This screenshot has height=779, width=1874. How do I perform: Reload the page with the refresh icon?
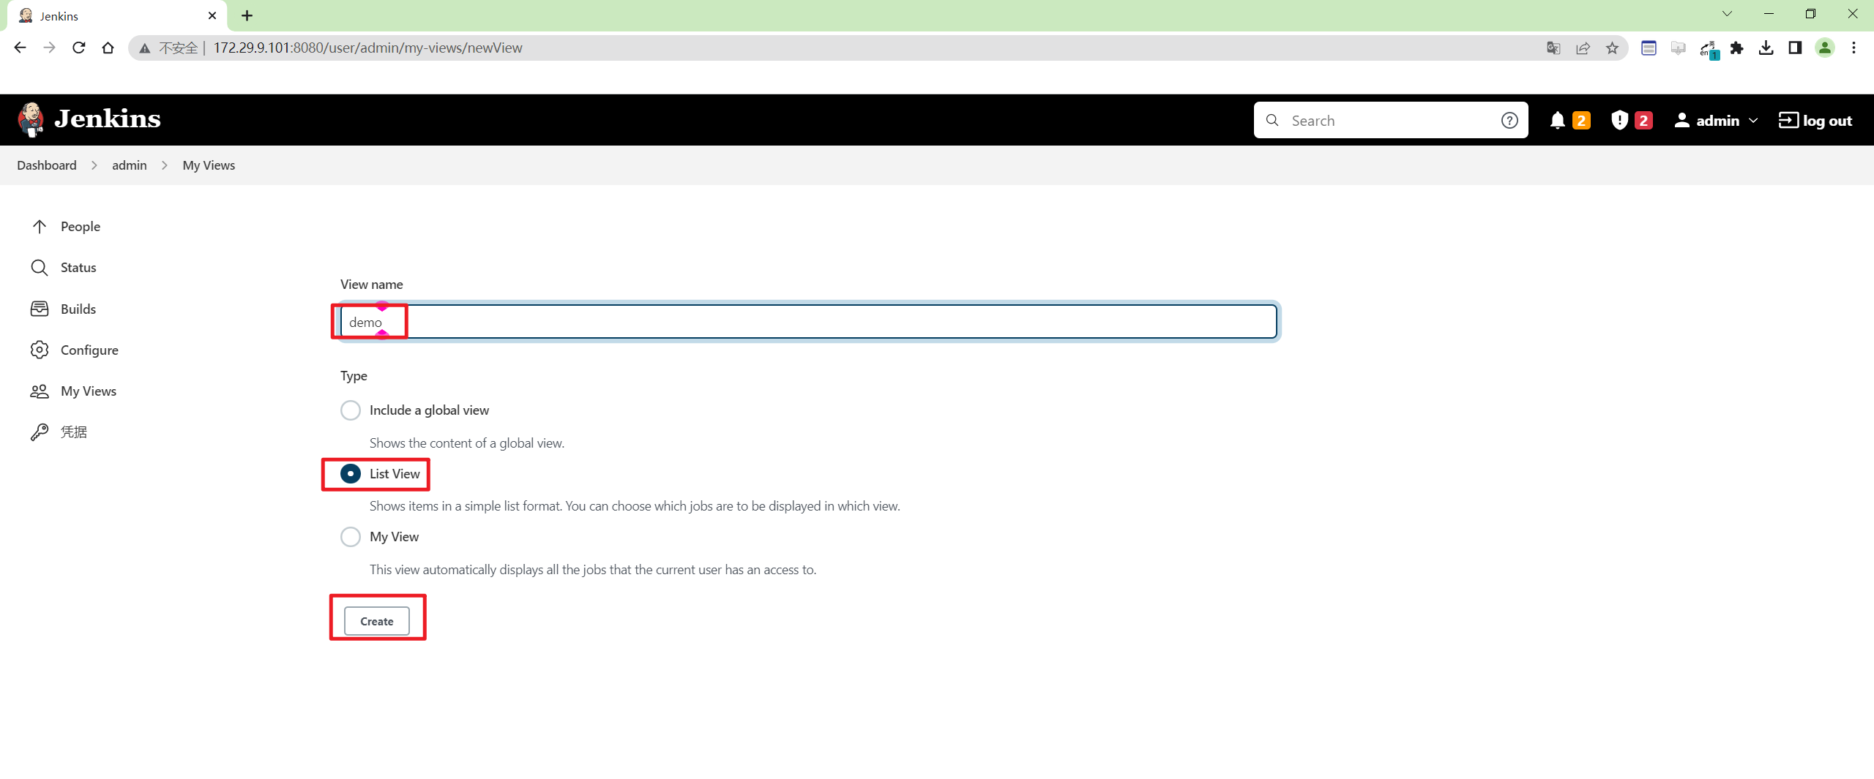click(x=79, y=48)
